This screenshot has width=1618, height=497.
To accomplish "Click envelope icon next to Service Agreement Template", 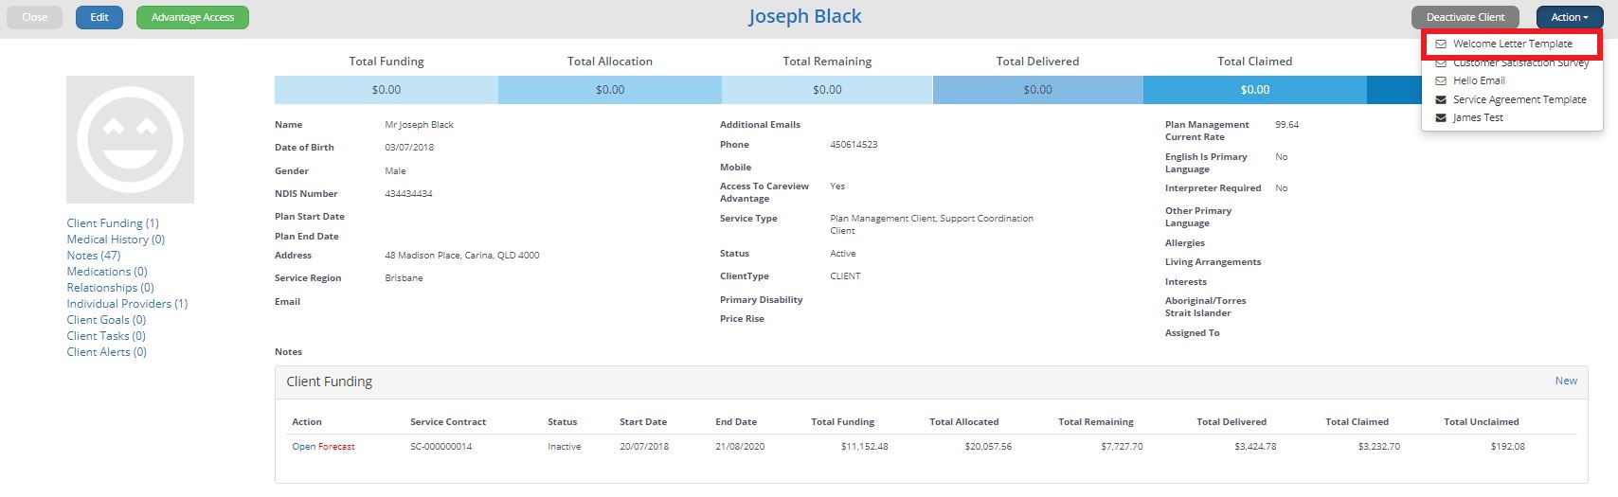I will tap(1441, 99).
